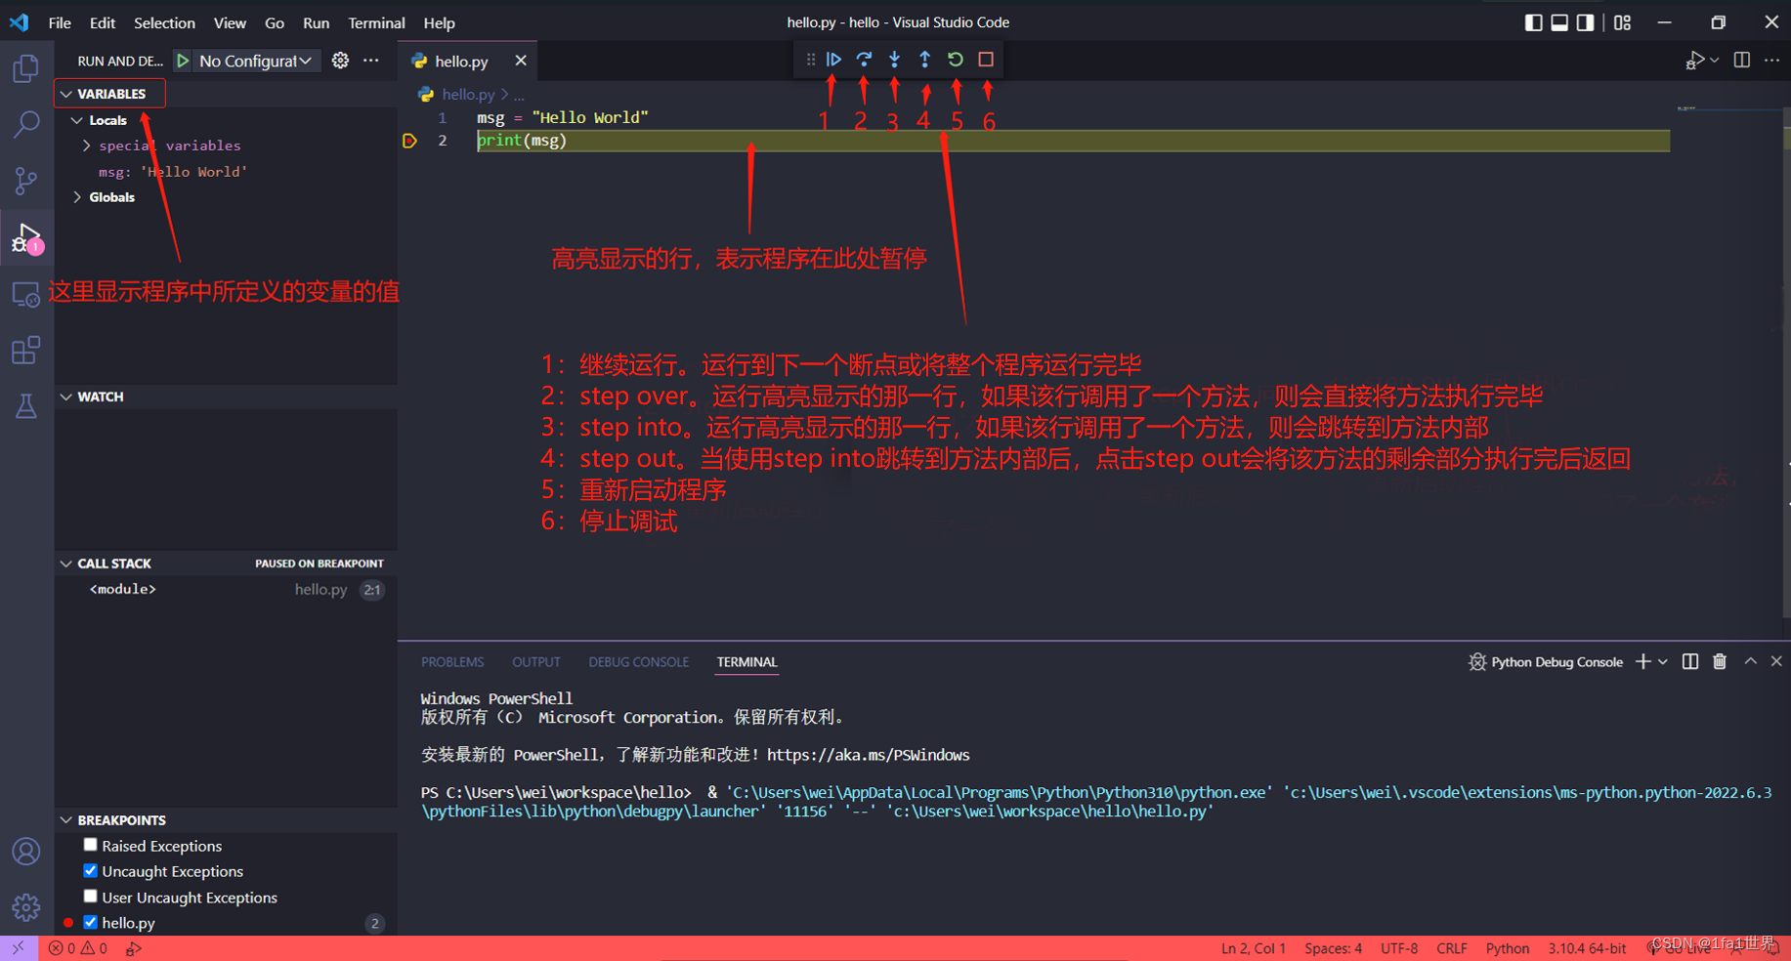The image size is (1791, 961).
Task: Open the debug configuration dropdown
Action: tap(256, 61)
